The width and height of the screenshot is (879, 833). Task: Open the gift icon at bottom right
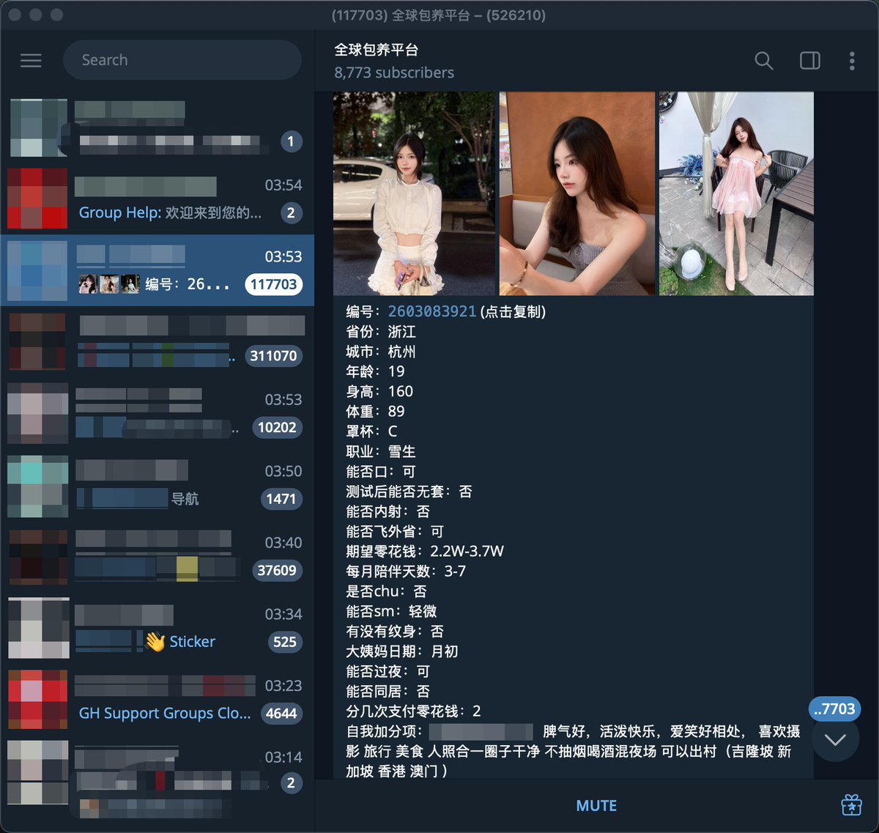pos(853,805)
